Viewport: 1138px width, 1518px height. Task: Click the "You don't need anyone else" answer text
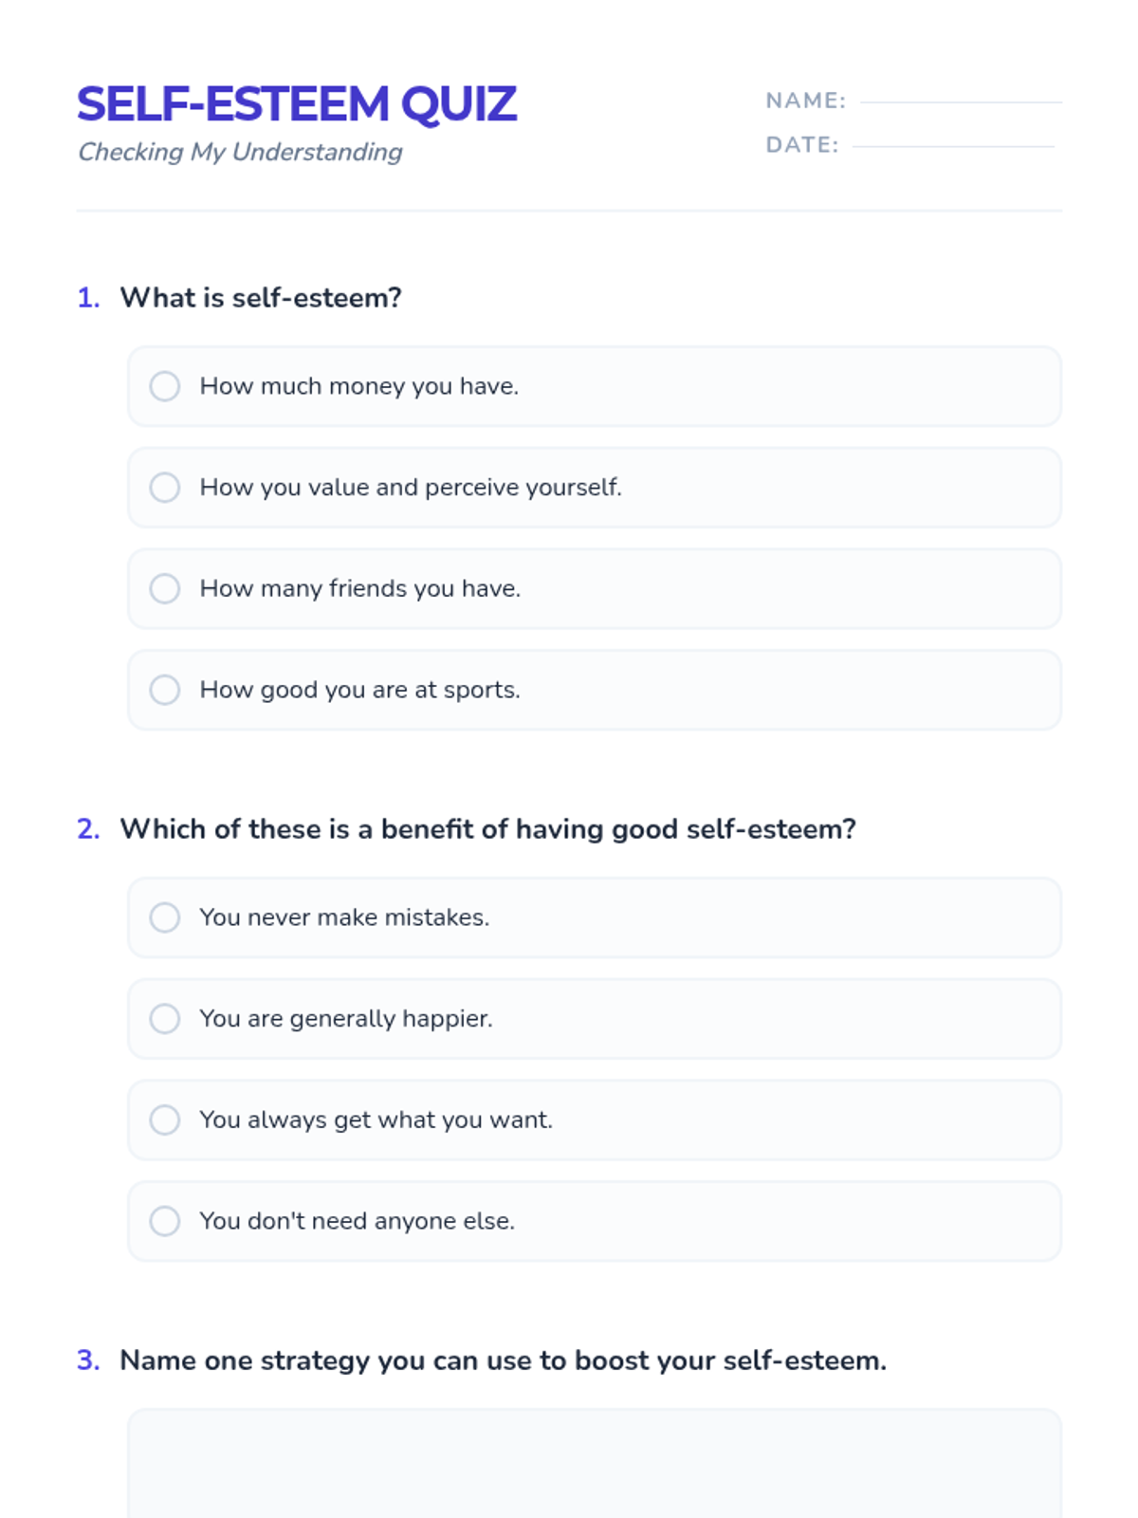pos(358,1221)
